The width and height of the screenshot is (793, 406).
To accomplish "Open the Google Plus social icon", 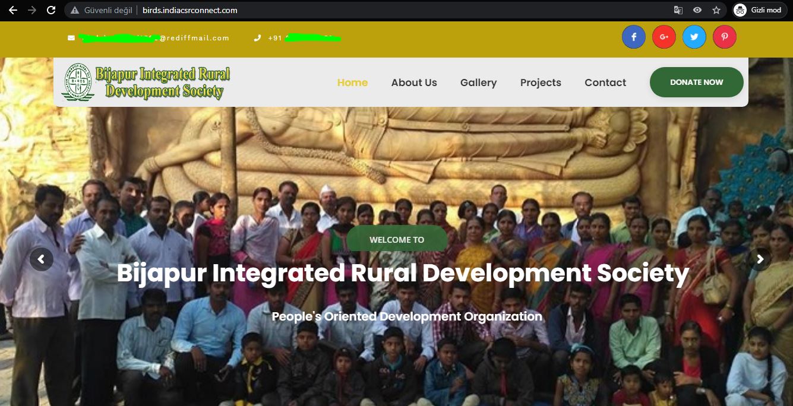I will pos(664,37).
